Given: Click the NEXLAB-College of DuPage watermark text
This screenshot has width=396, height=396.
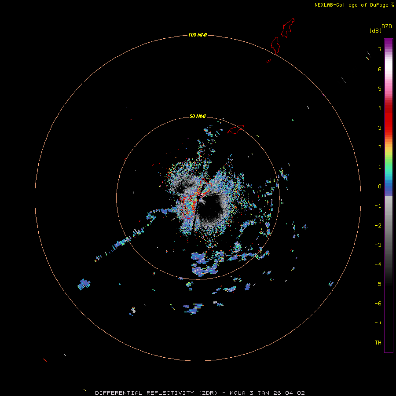Looking at the screenshot, I should [x=351, y=5].
